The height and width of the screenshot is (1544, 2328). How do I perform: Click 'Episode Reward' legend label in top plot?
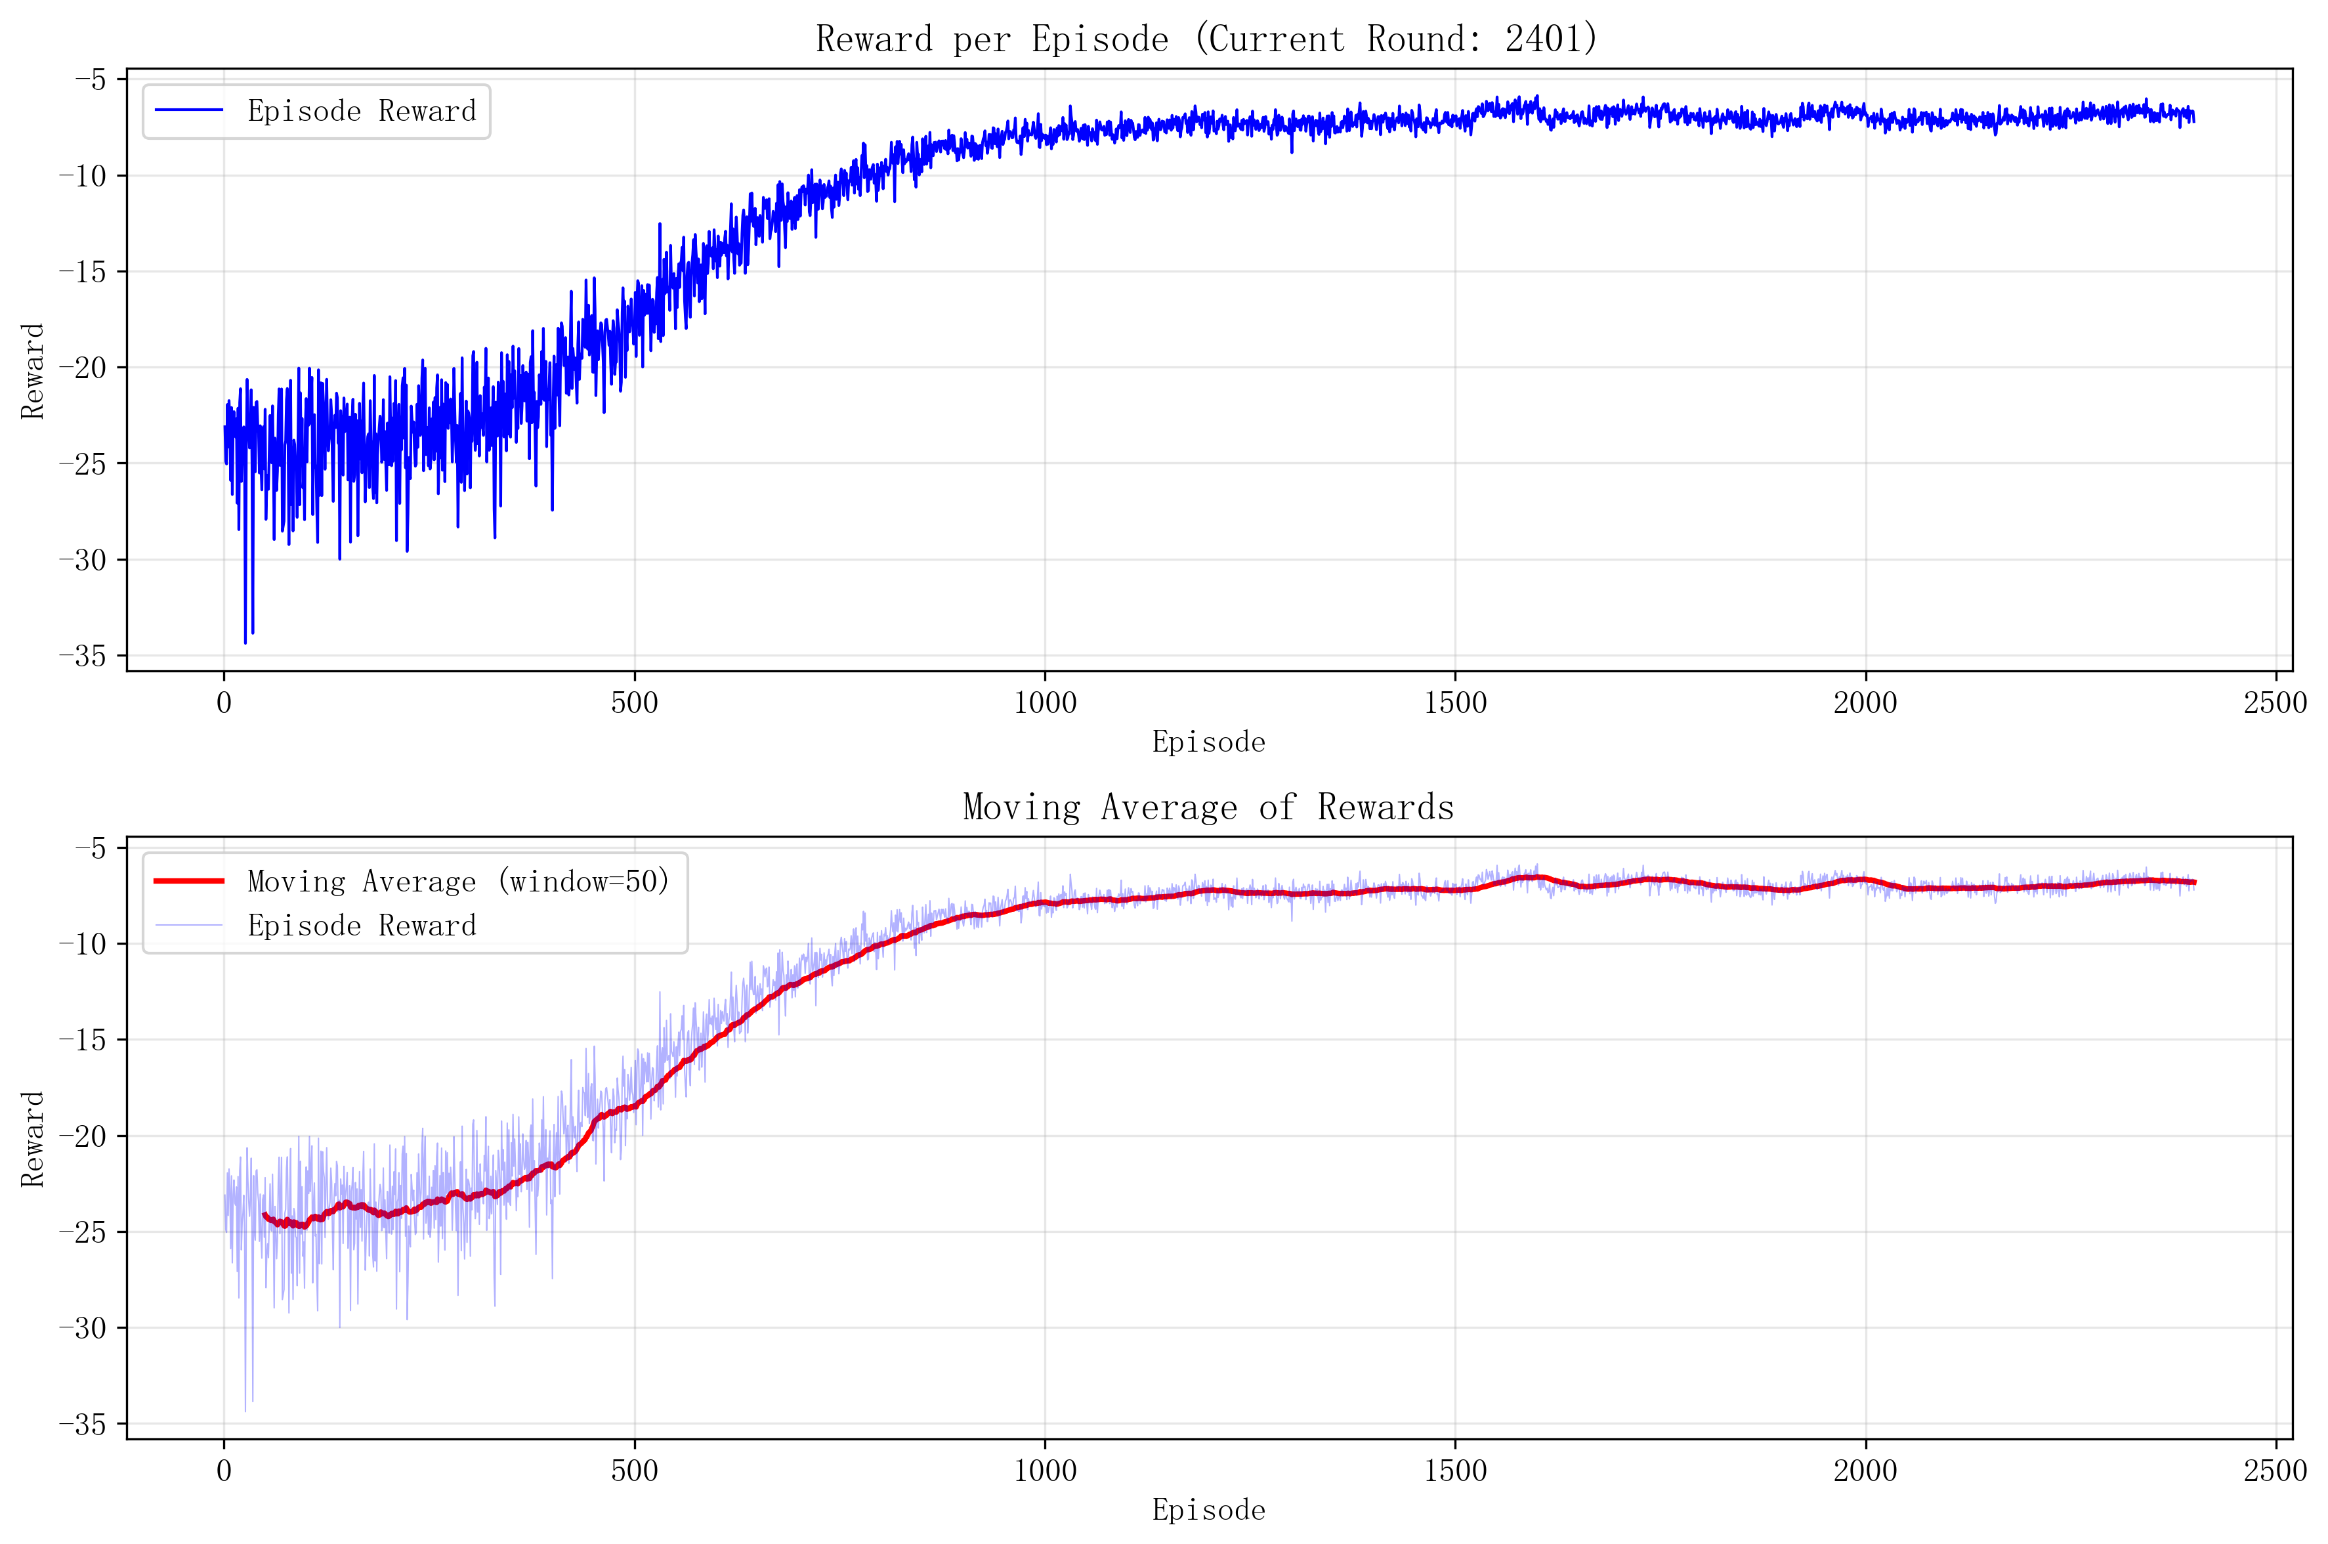pyautogui.click(x=361, y=112)
